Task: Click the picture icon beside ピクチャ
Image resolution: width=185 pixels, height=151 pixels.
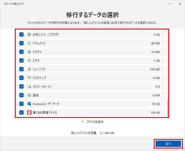Action: pyautogui.click(x=29, y=52)
